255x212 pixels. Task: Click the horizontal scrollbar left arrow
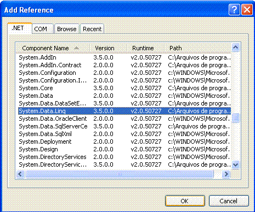click(20, 174)
